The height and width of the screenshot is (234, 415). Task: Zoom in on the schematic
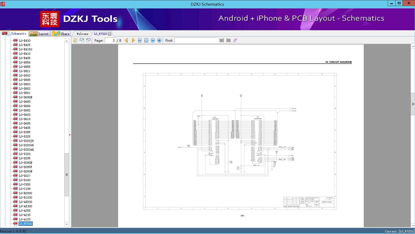coord(159,40)
